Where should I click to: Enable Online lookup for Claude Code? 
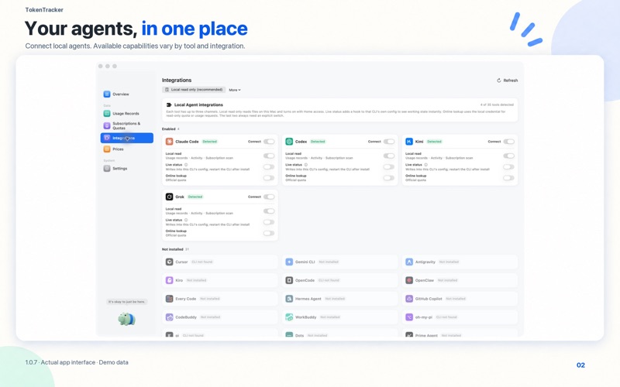click(x=269, y=178)
